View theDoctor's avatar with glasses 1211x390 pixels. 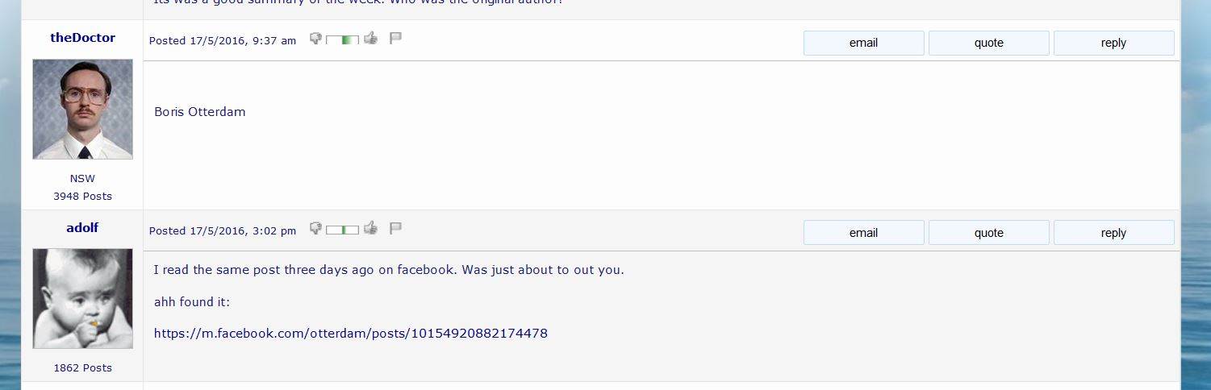click(x=82, y=109)
